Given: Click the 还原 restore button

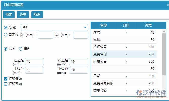Looking at the screenshot, I should pyautogui.click(x=23, y=15).
